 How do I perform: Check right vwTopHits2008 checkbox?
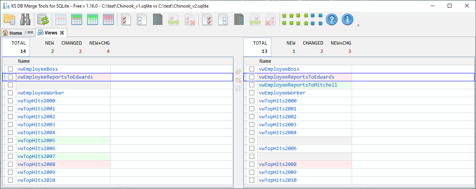[x=252, y=164]
